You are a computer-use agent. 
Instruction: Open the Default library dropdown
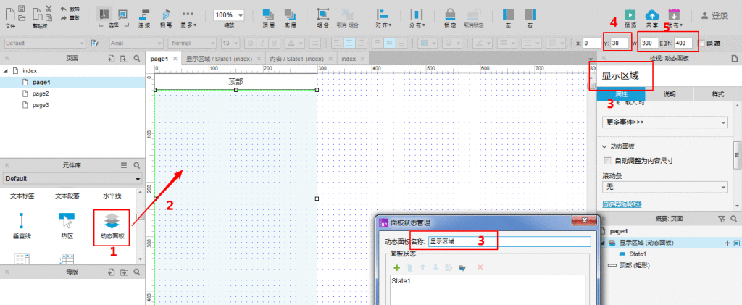tap(72, 179)
